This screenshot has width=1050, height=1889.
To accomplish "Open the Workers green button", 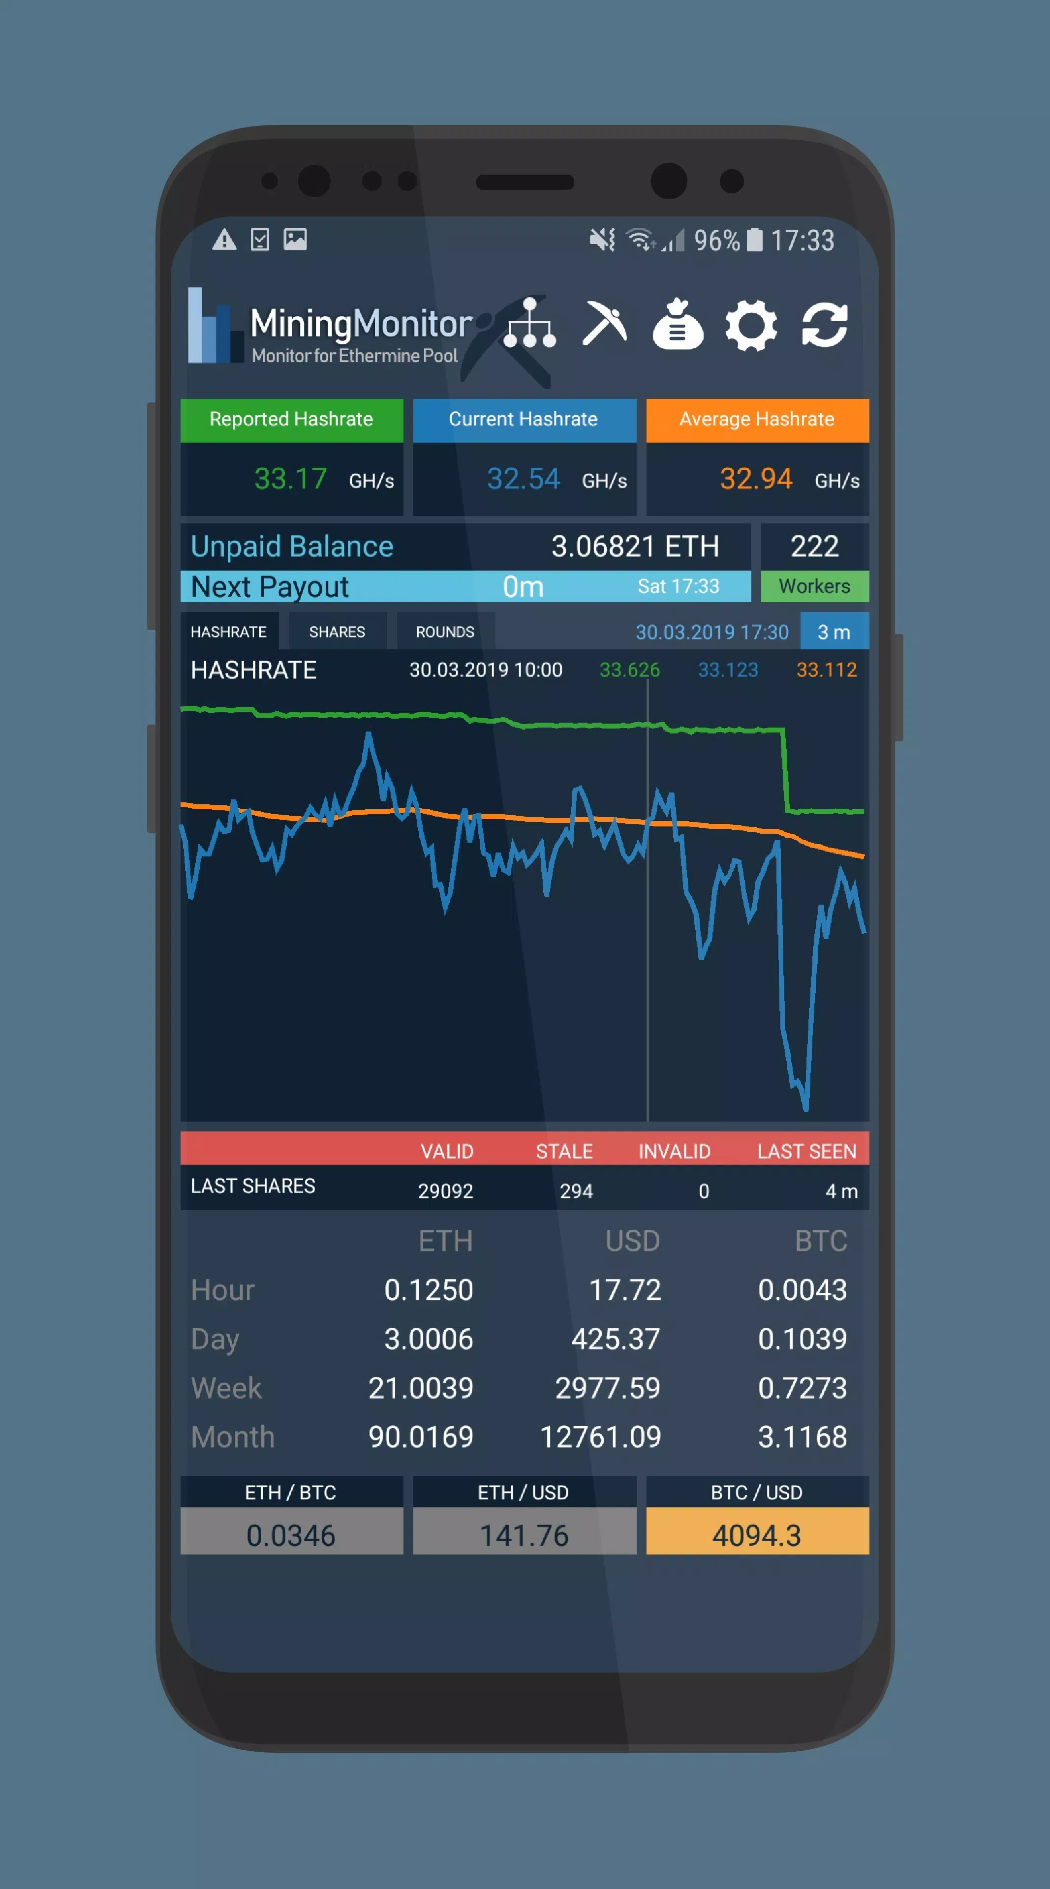I will pyautogui.click(x=815, y=586).
